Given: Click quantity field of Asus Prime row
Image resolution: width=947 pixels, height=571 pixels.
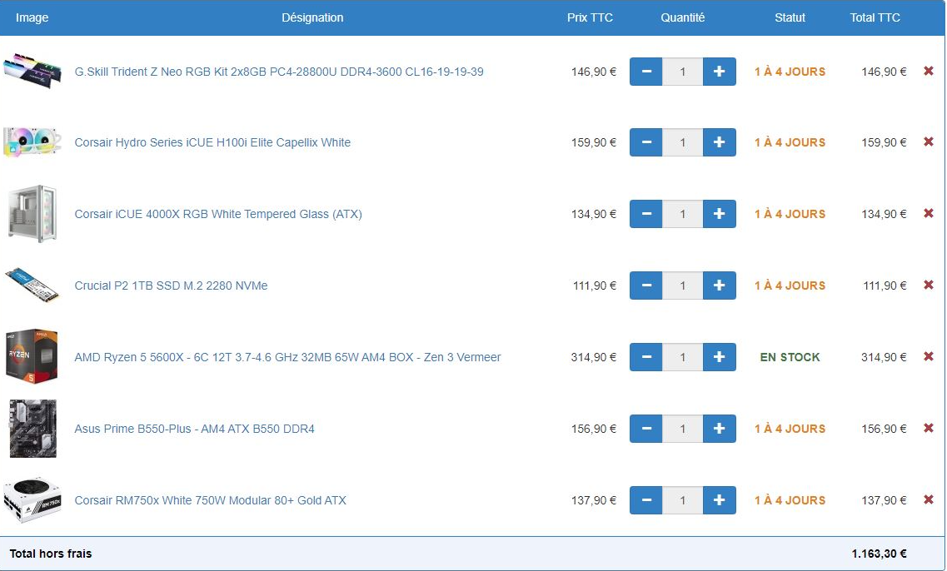Looking at the screenshot, I should pos(682,429).
